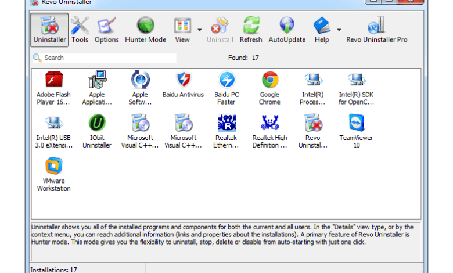The image size is (453, 273).
Task: Select the Apple Application Support entry
Action: (97, 88)
